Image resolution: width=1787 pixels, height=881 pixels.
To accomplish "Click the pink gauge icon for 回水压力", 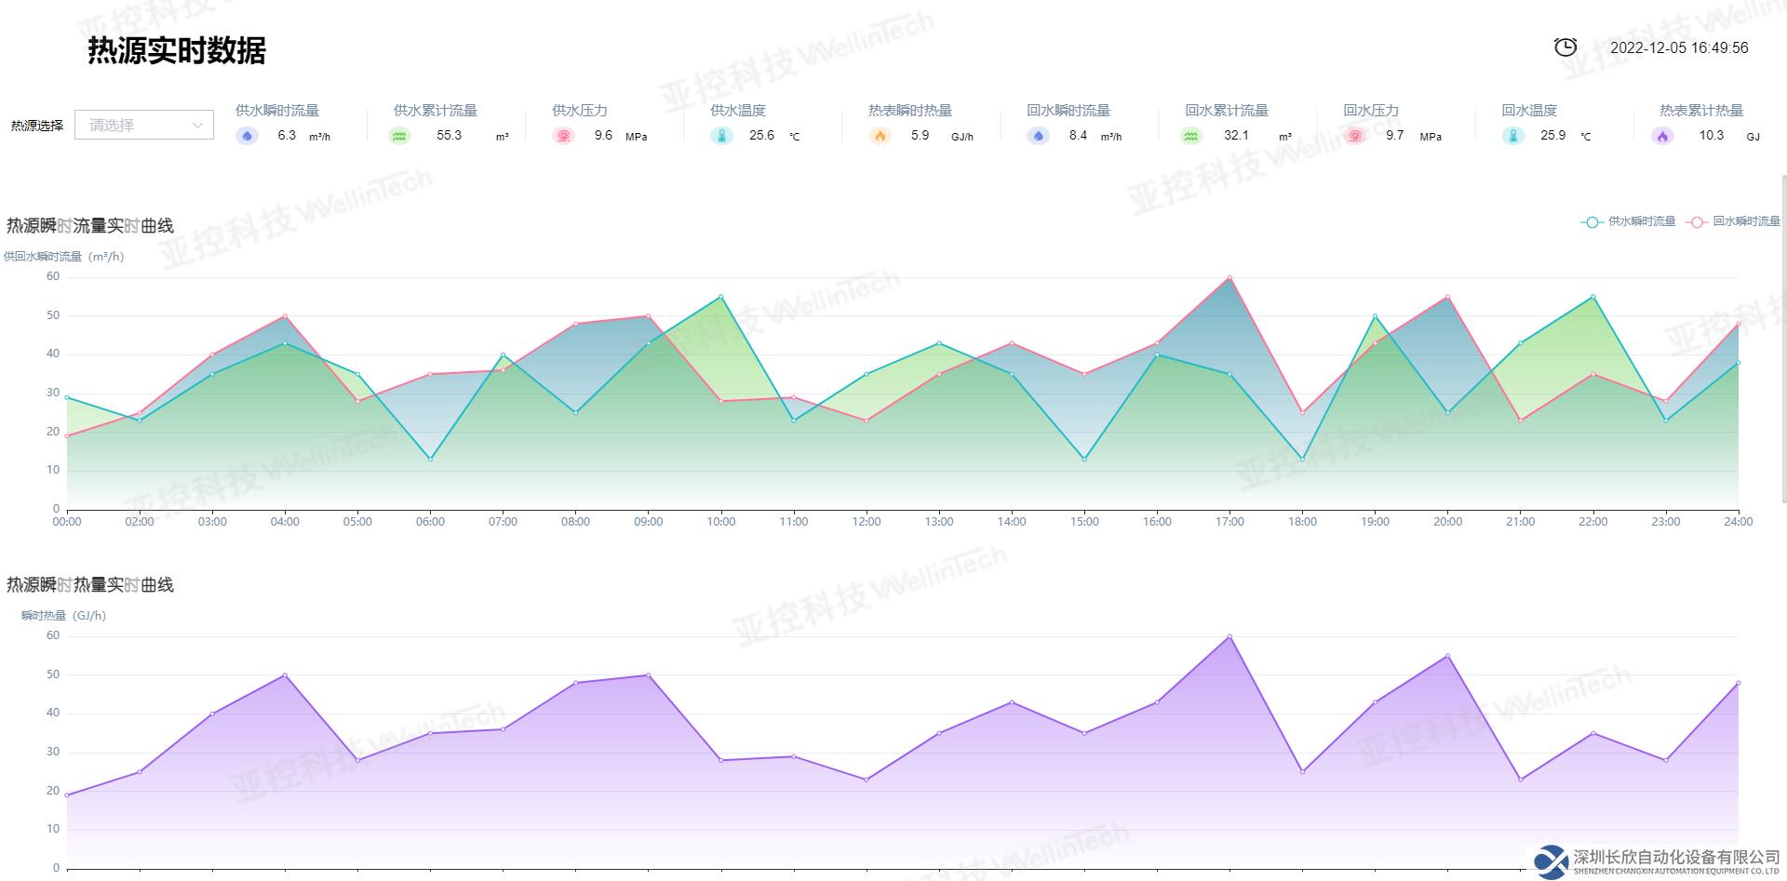I will point(1355,136).
